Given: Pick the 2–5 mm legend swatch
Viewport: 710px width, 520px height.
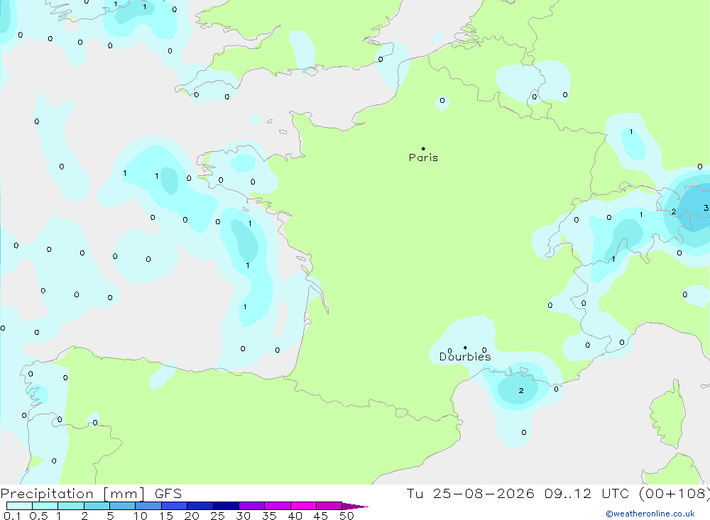Looking at the screenshot, I should 97,506.
